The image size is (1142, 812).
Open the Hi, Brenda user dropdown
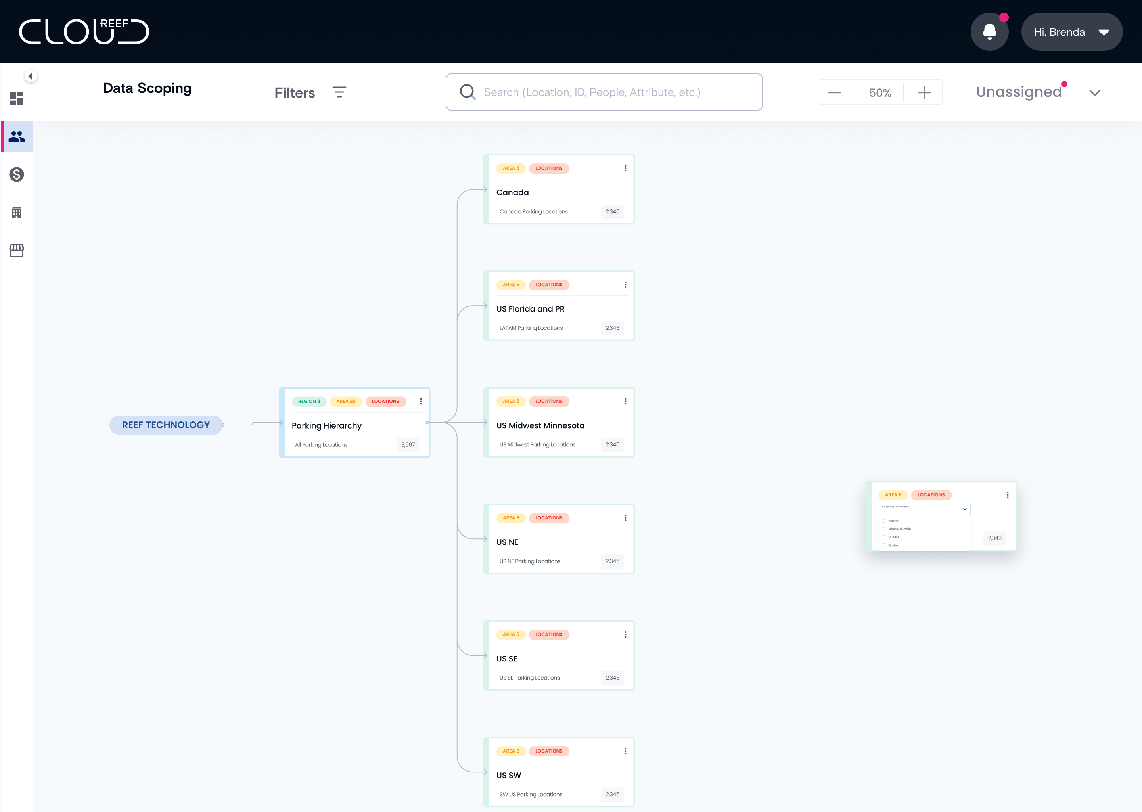point(1071,32)
